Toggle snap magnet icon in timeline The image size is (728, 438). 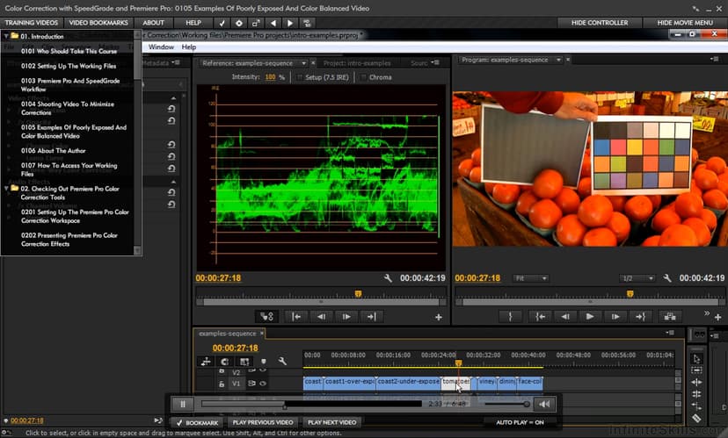[x=225, y=362]
